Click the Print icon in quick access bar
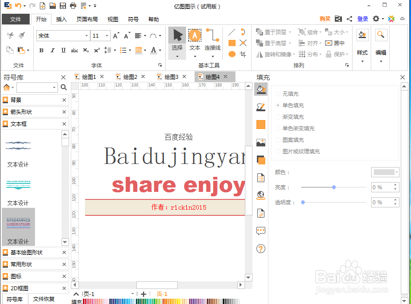411x304 pixels. (x=73, y=5)
